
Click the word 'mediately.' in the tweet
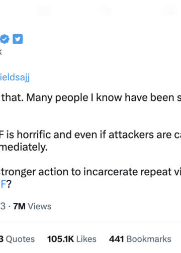(x=24, y=147)
